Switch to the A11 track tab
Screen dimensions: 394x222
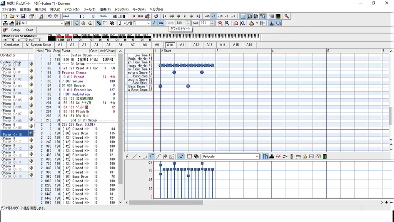tap(183, 45)
